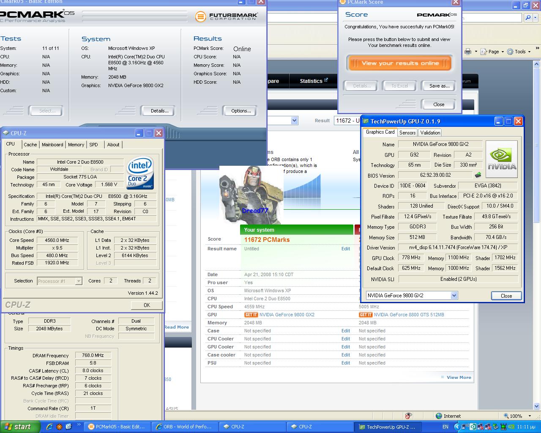
Task: Click Close in PCMark Score dialog
Action: coord(438,104)
